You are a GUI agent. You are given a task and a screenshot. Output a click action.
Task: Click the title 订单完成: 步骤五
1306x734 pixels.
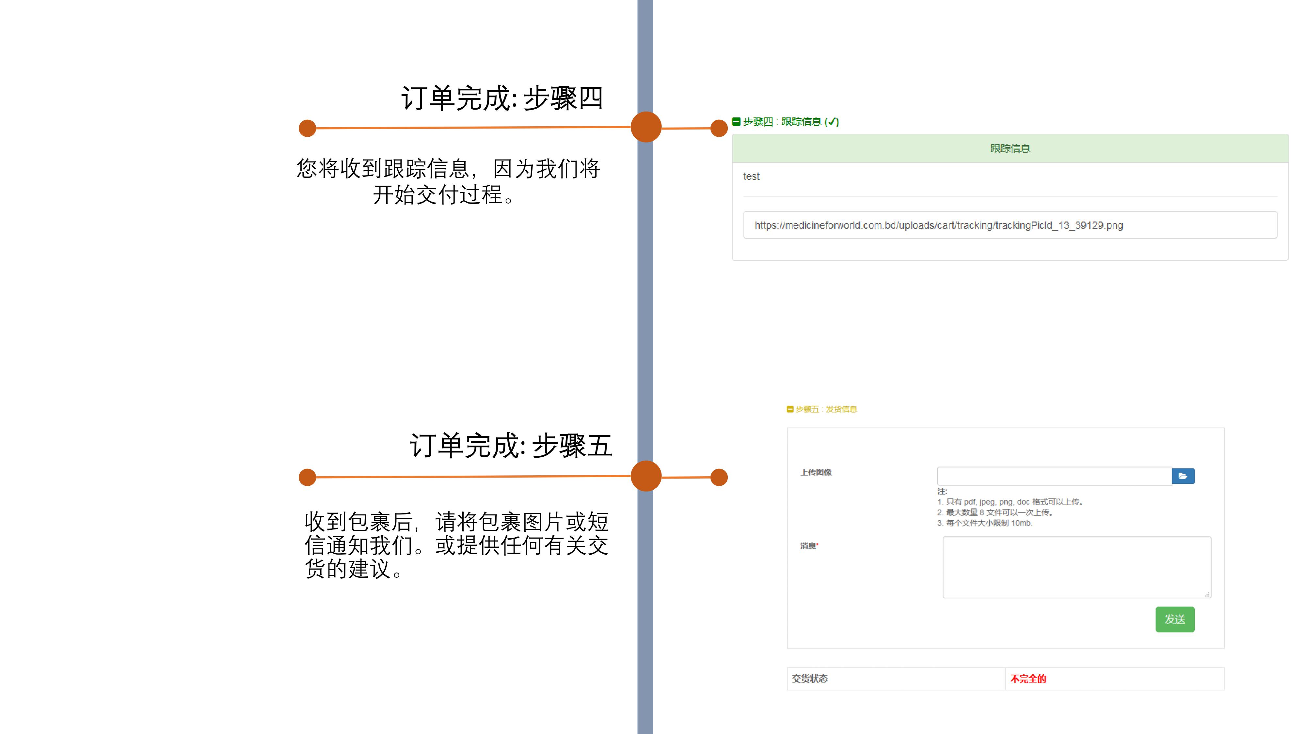(511, 446)
